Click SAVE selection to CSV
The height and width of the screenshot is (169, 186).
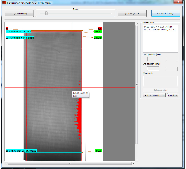pyautogui.click(x=154, y=95)
